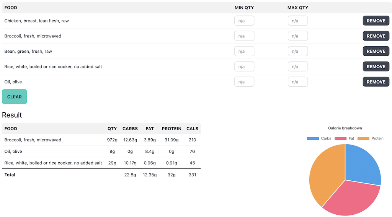This screenshot has width=392, height=217.
Task: Toggle Fat legend swatch in chart
Action: [340, 138]
